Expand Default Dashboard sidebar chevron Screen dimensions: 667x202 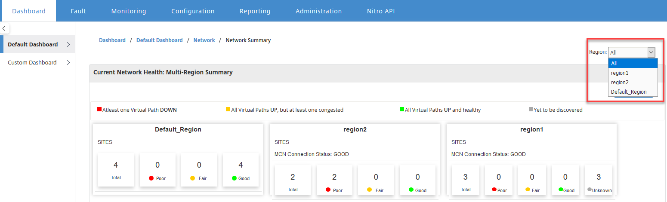click(68, 44)
